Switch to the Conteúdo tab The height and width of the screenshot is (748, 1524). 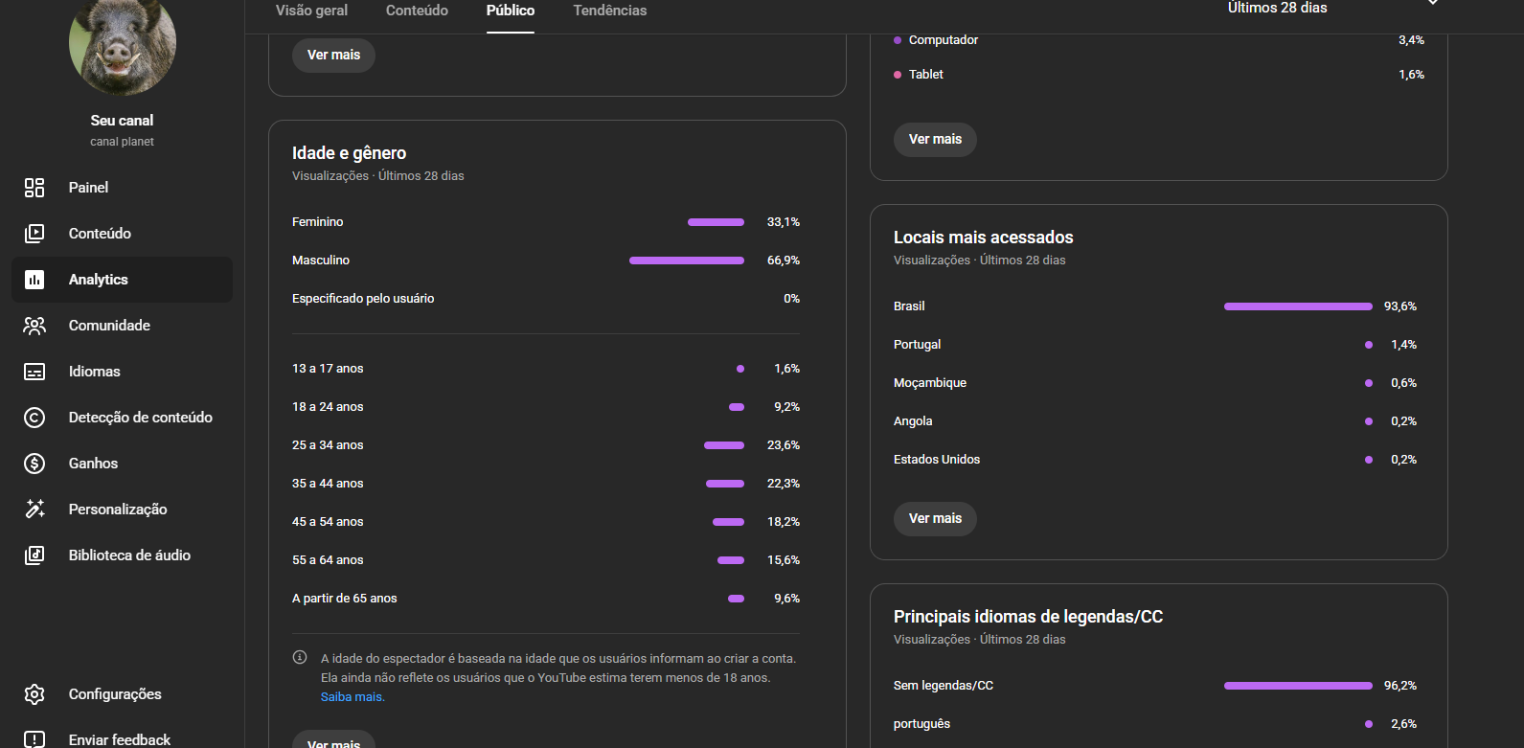coord(417,11)
